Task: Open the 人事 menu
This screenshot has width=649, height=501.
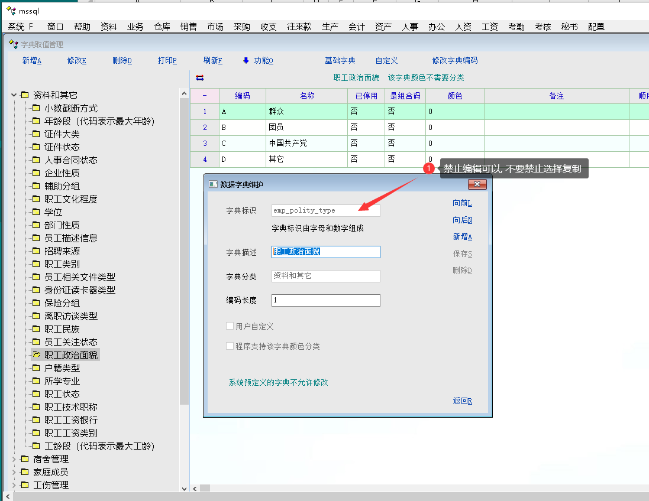Action: point(410,27)
